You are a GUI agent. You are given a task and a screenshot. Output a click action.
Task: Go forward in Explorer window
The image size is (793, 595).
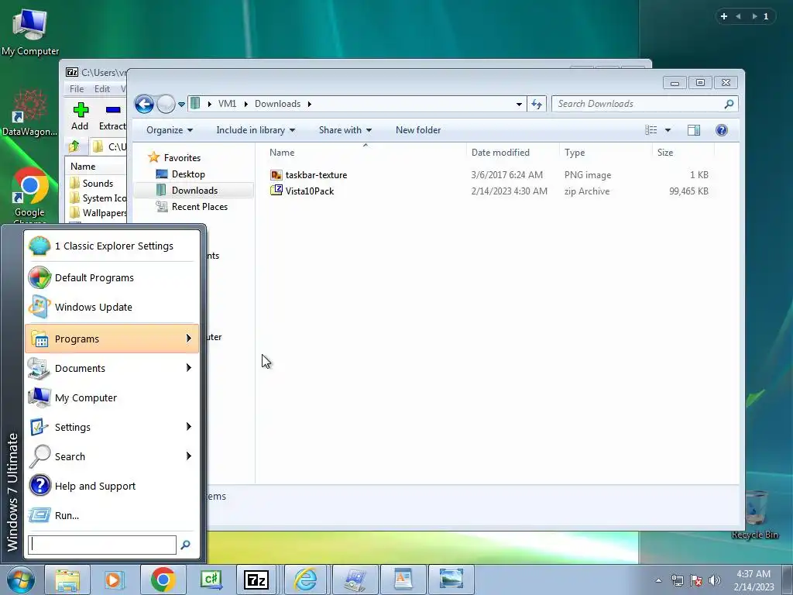166,105
